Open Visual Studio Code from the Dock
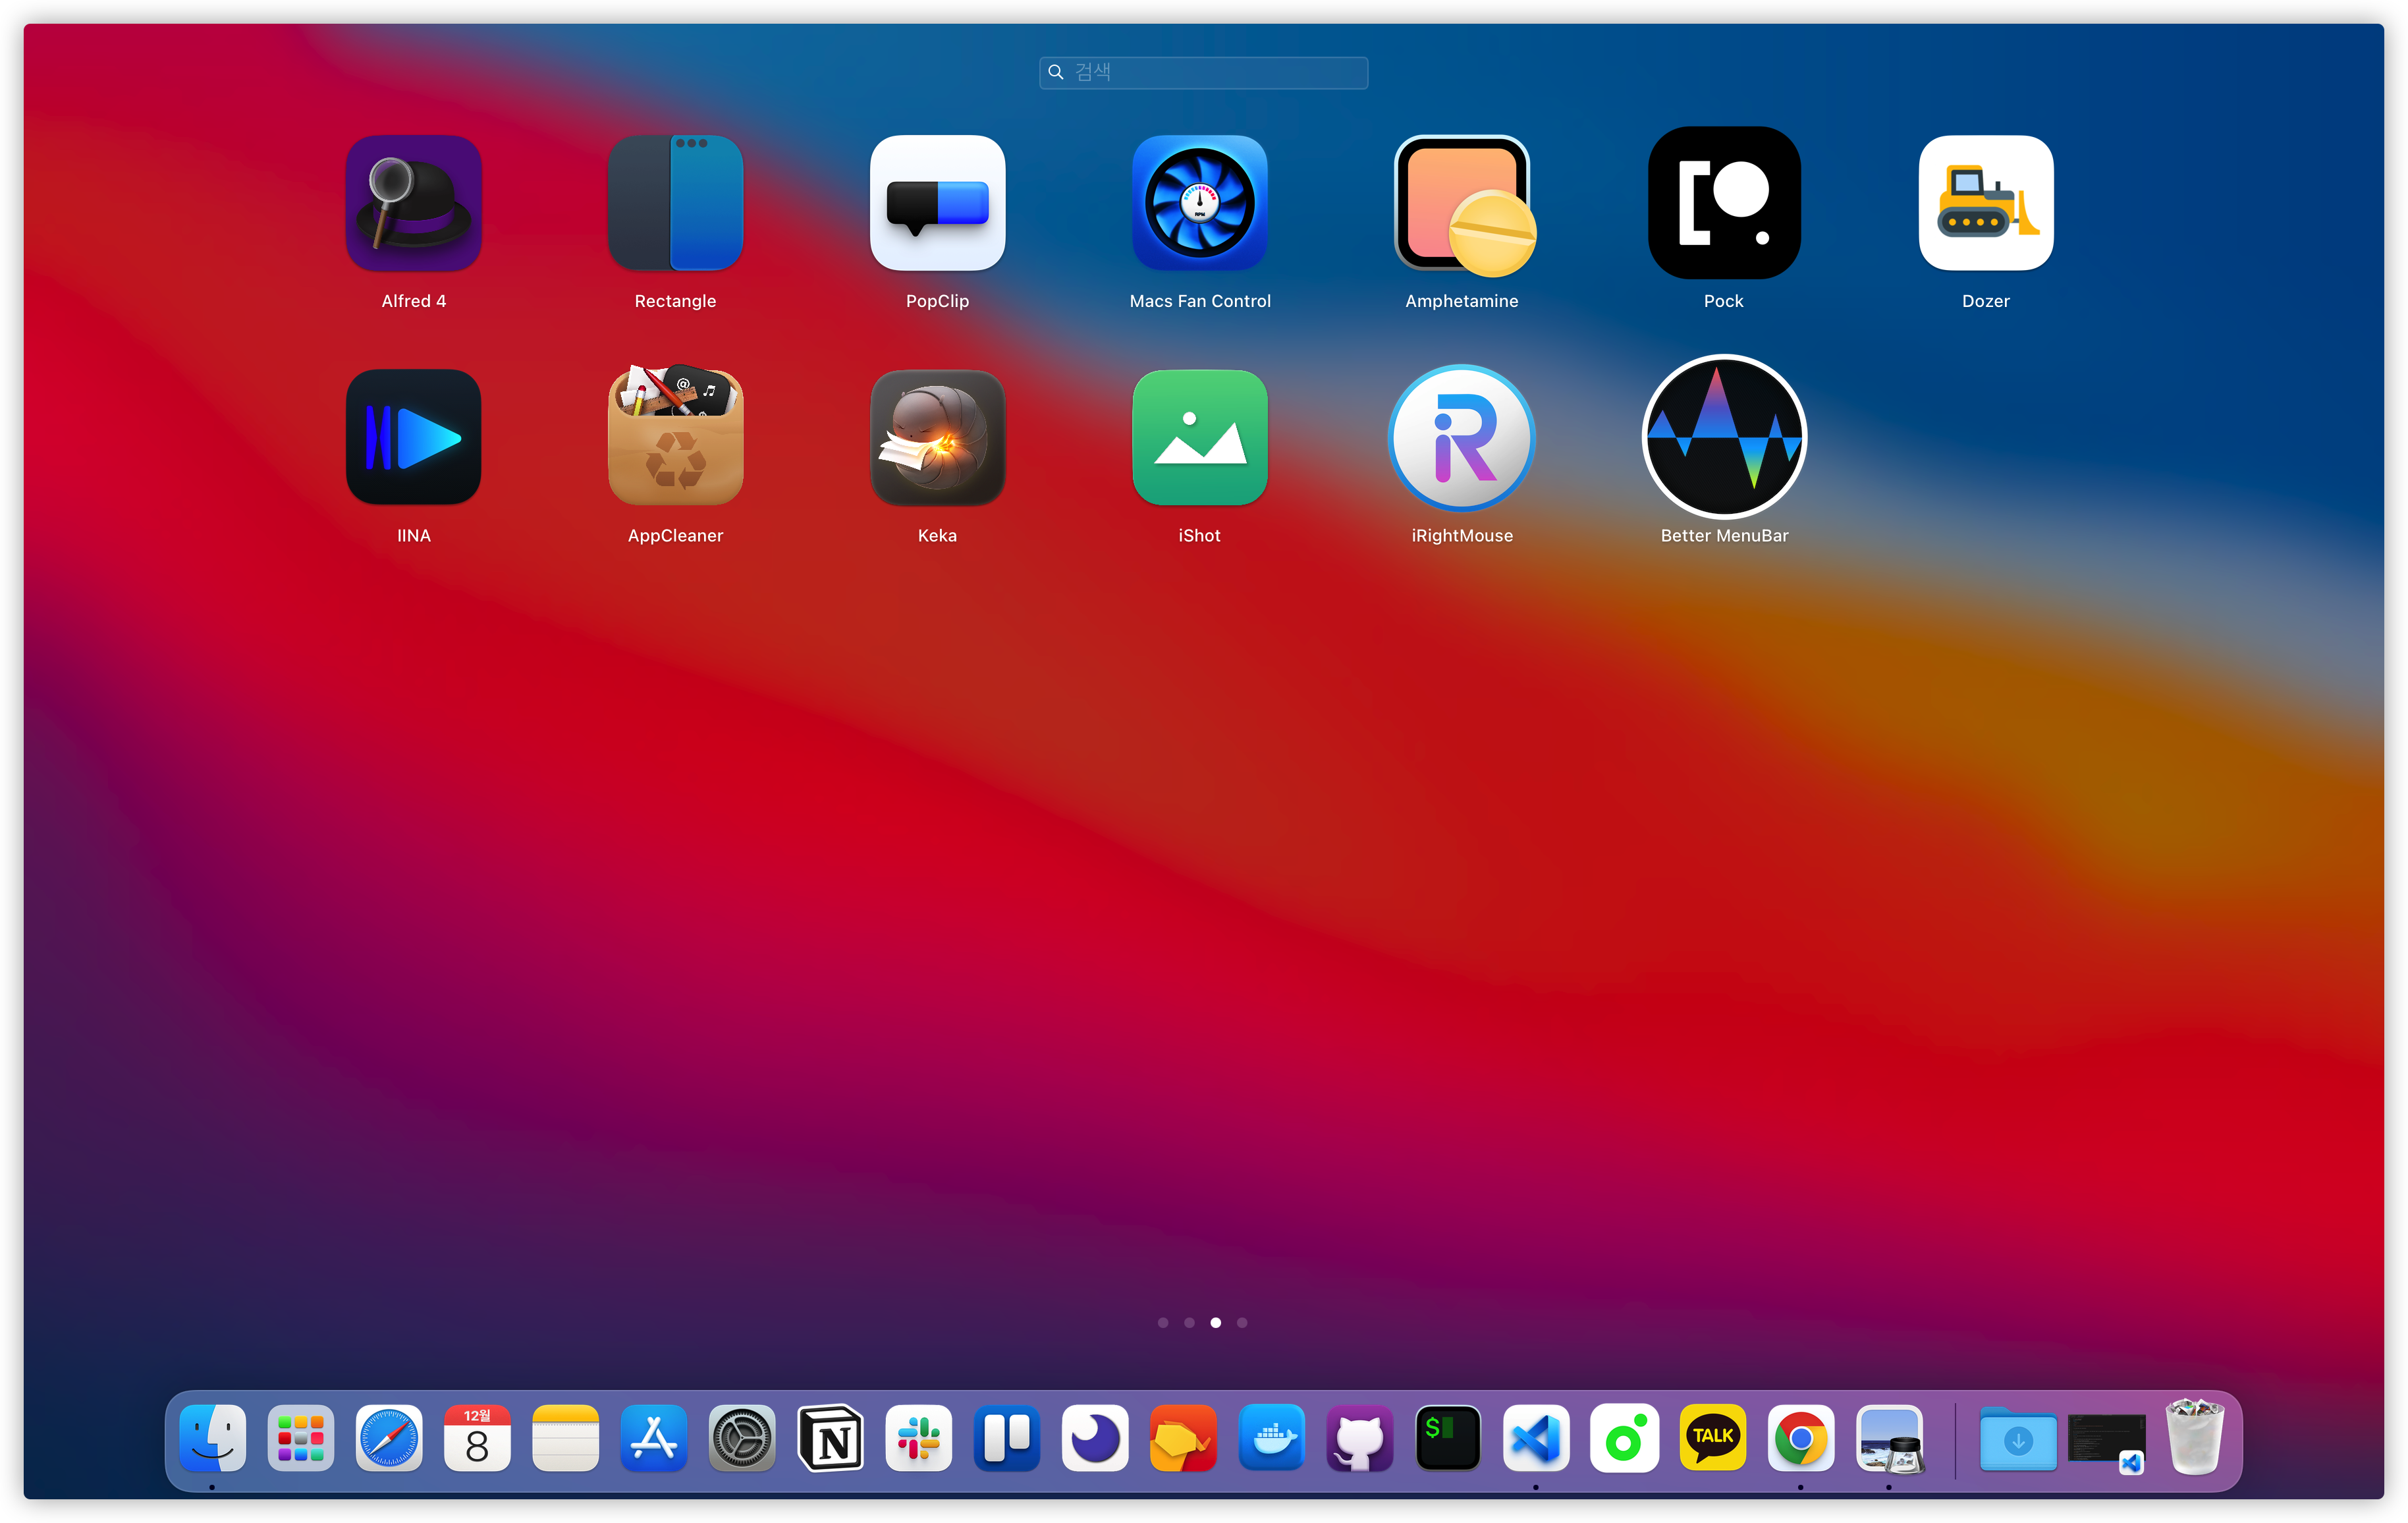 1536,1439
